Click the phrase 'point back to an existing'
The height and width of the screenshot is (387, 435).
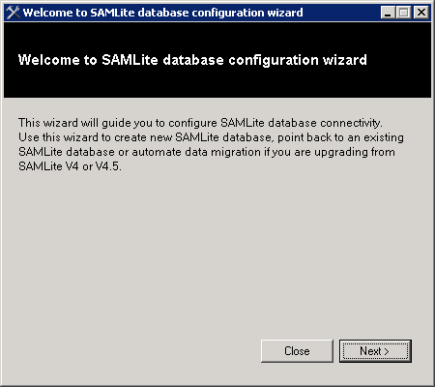click(340, 137)
